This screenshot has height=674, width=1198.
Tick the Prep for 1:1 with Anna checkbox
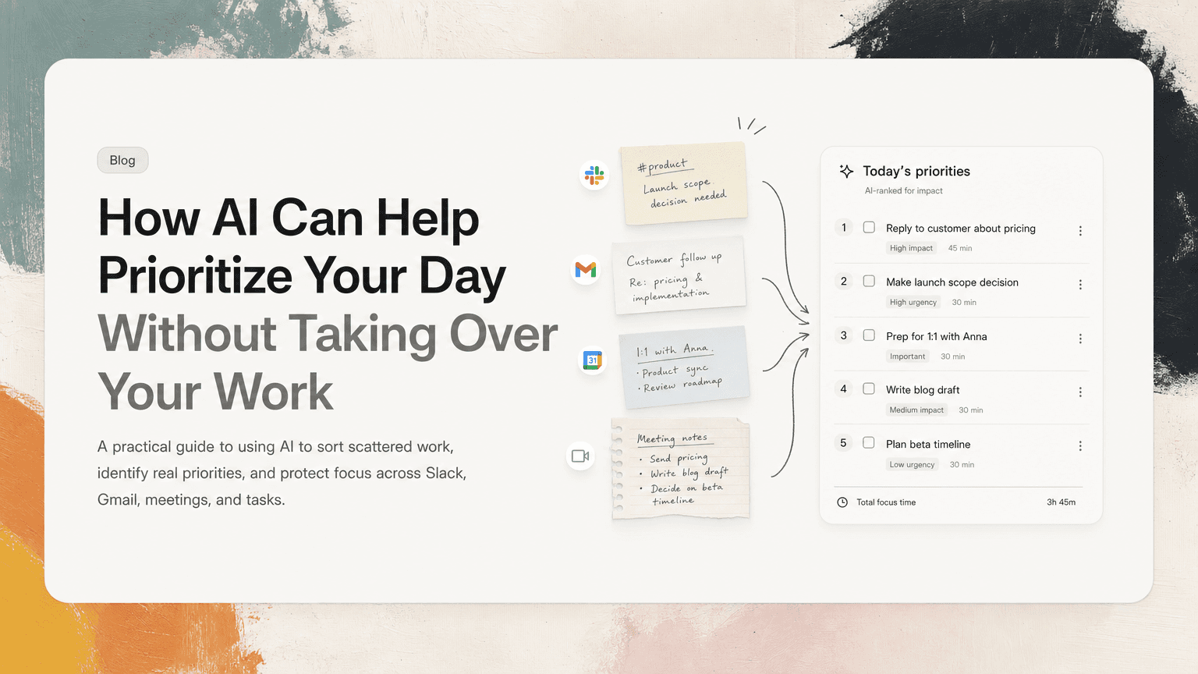[x=869, y=335]
